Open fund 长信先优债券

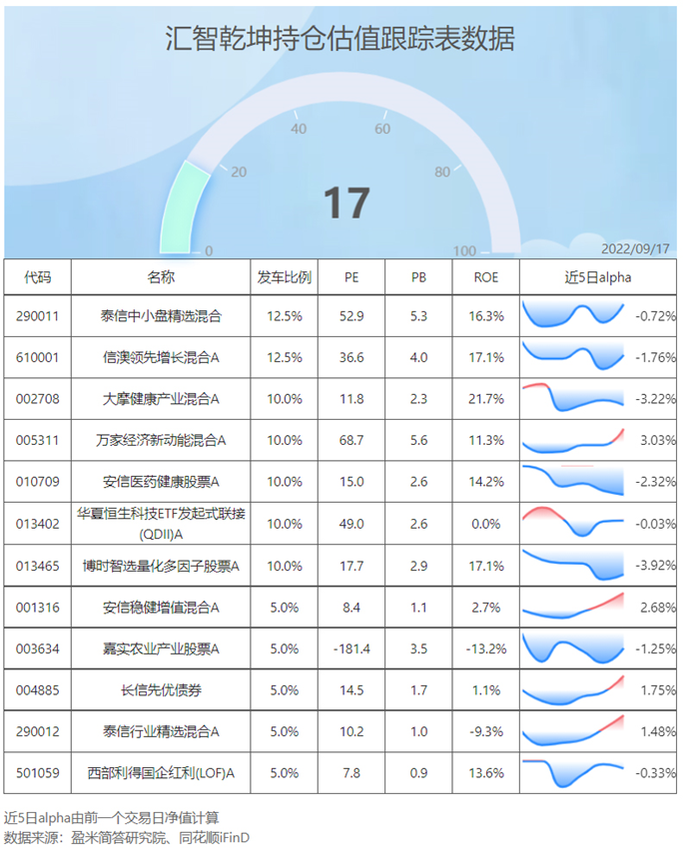coord(161,690)
